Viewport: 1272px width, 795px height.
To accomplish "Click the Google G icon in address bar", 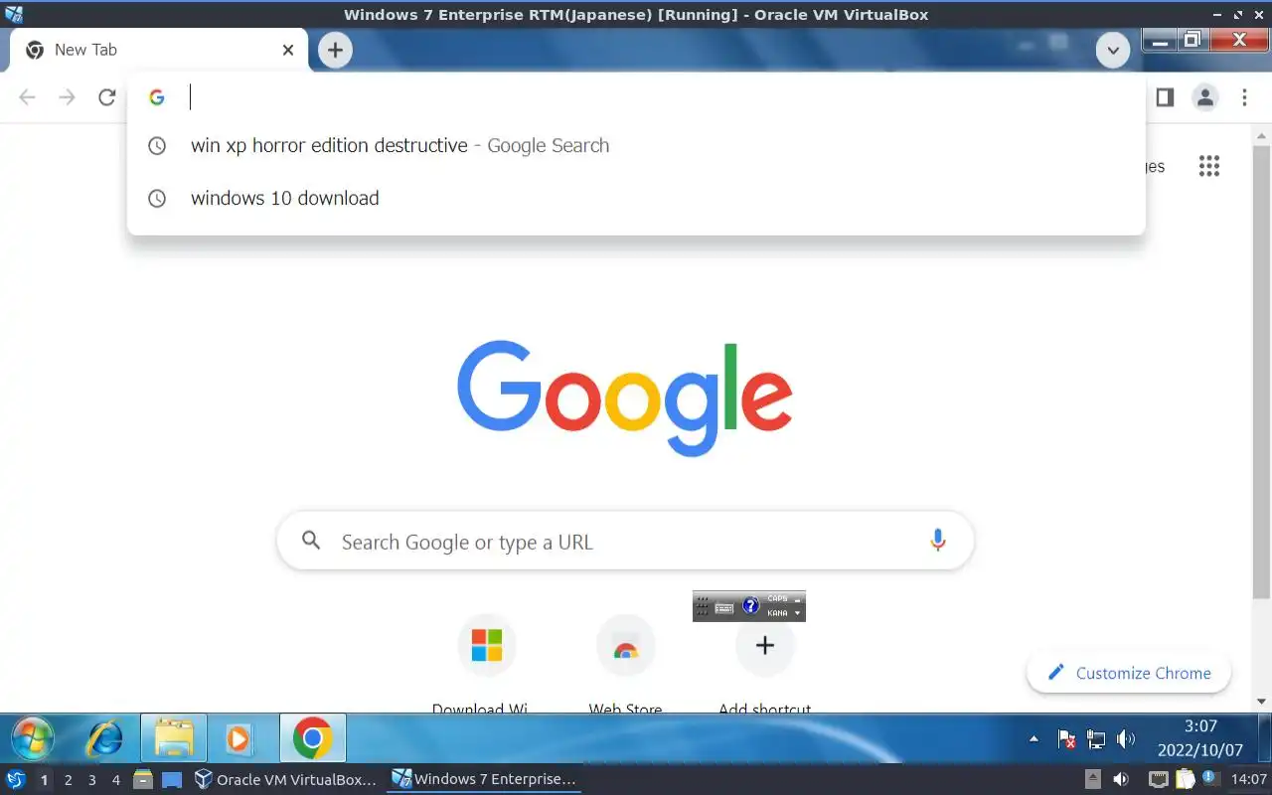I will coord(156,97).
